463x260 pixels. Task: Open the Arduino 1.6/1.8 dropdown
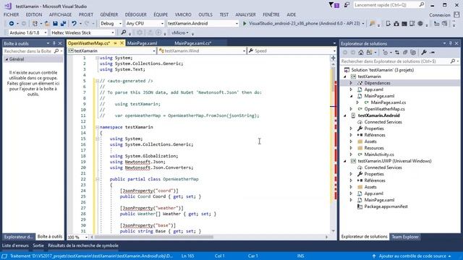coord(27,32)
